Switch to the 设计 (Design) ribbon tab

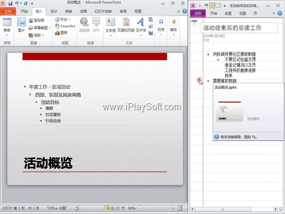coord(54,11)
